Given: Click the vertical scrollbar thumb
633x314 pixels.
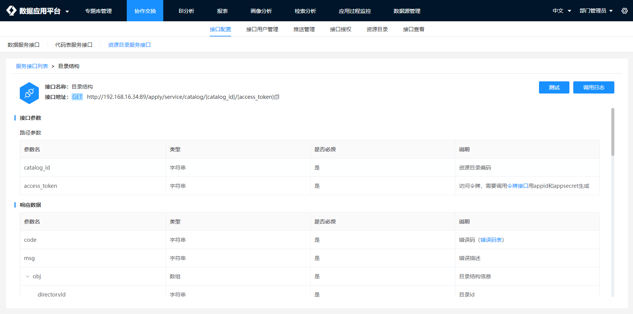Looking at the screenshot, I should click(x=612, y=132).
